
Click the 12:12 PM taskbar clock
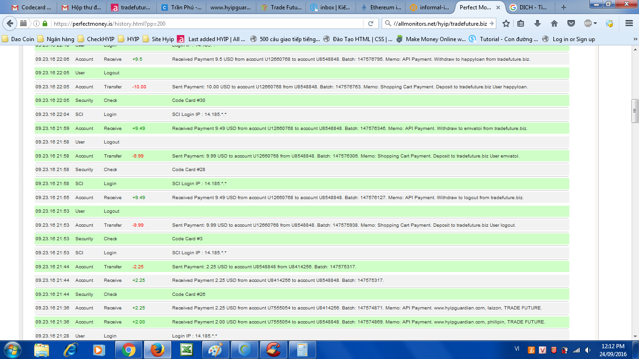(x=614, y=346)
